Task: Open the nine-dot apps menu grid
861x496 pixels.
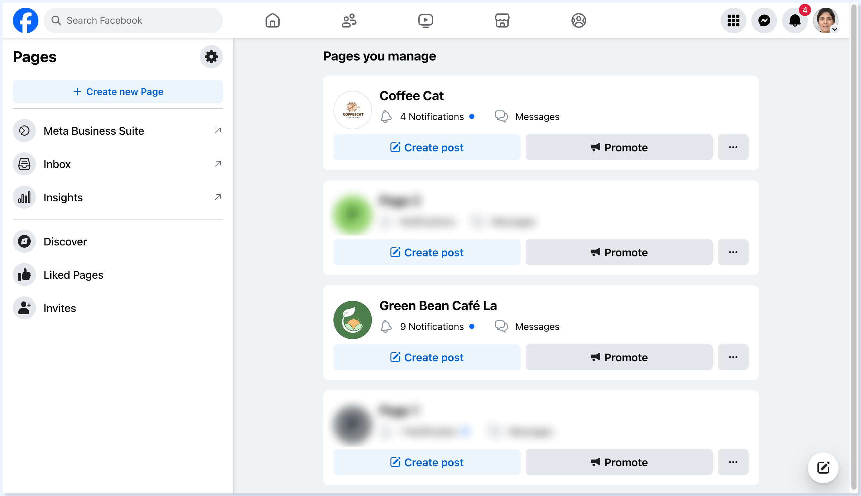Action: (733, 20)
